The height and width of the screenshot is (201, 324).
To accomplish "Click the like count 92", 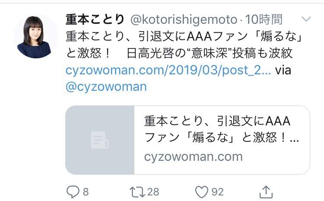I will 217,192.
